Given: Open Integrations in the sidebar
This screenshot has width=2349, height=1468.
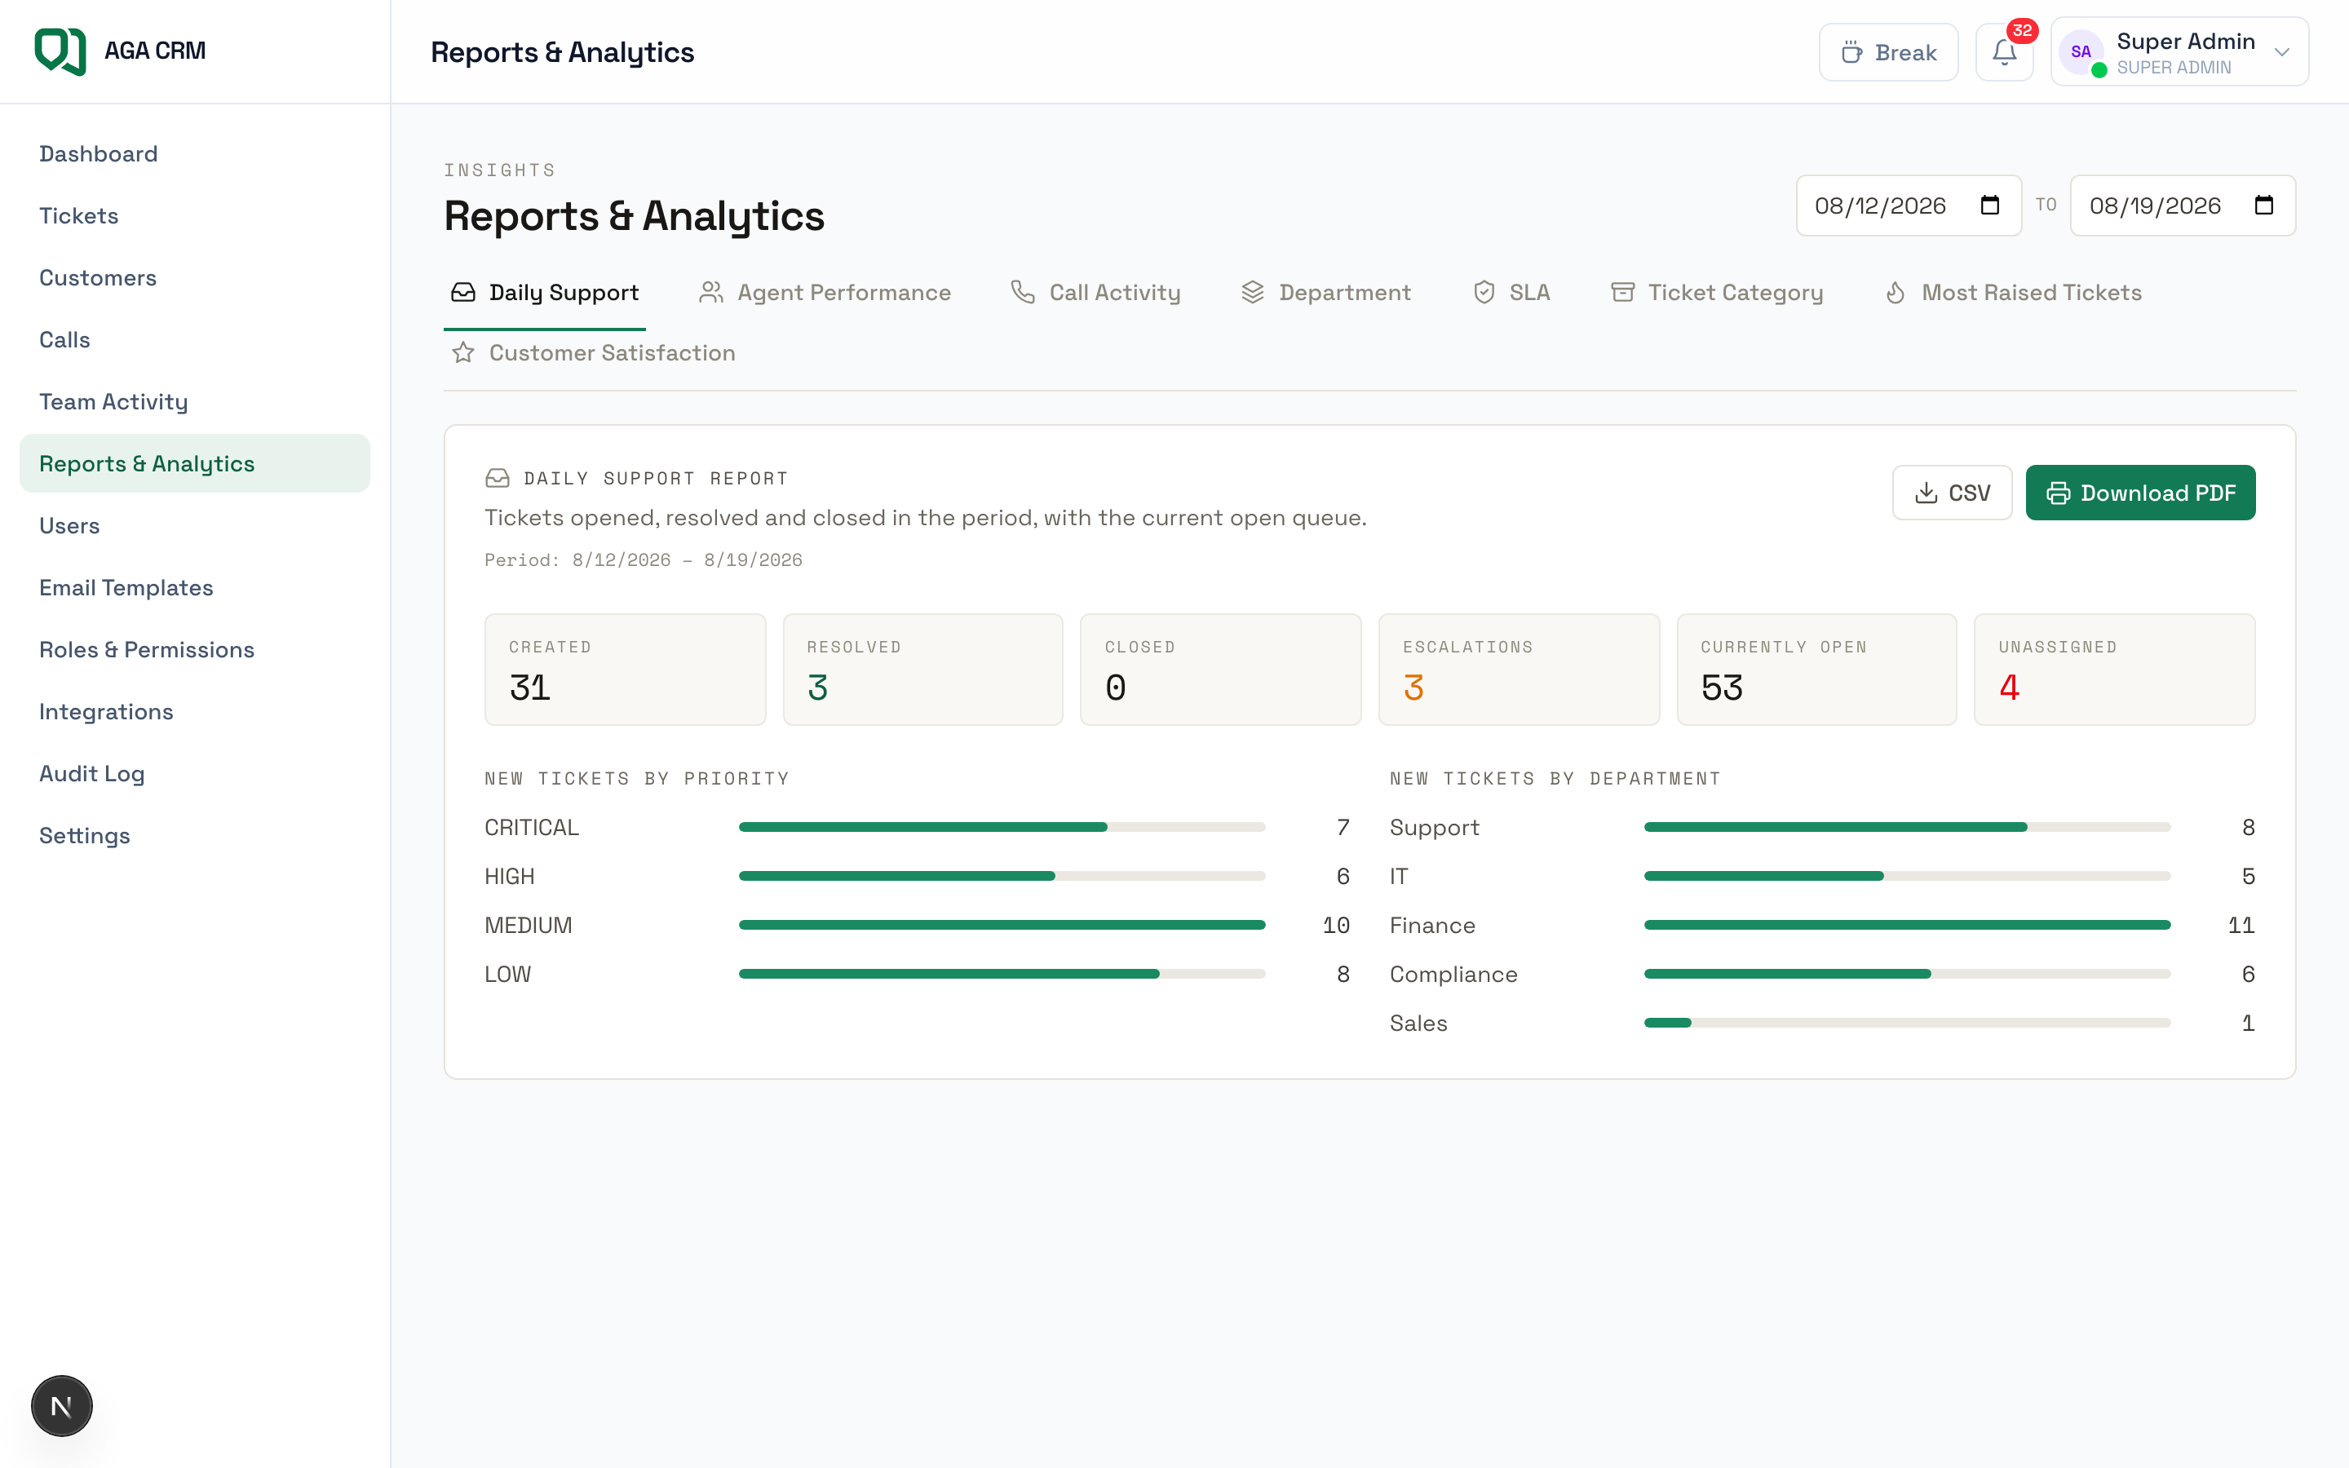Looking at the screenshot, I should point(194,712).
